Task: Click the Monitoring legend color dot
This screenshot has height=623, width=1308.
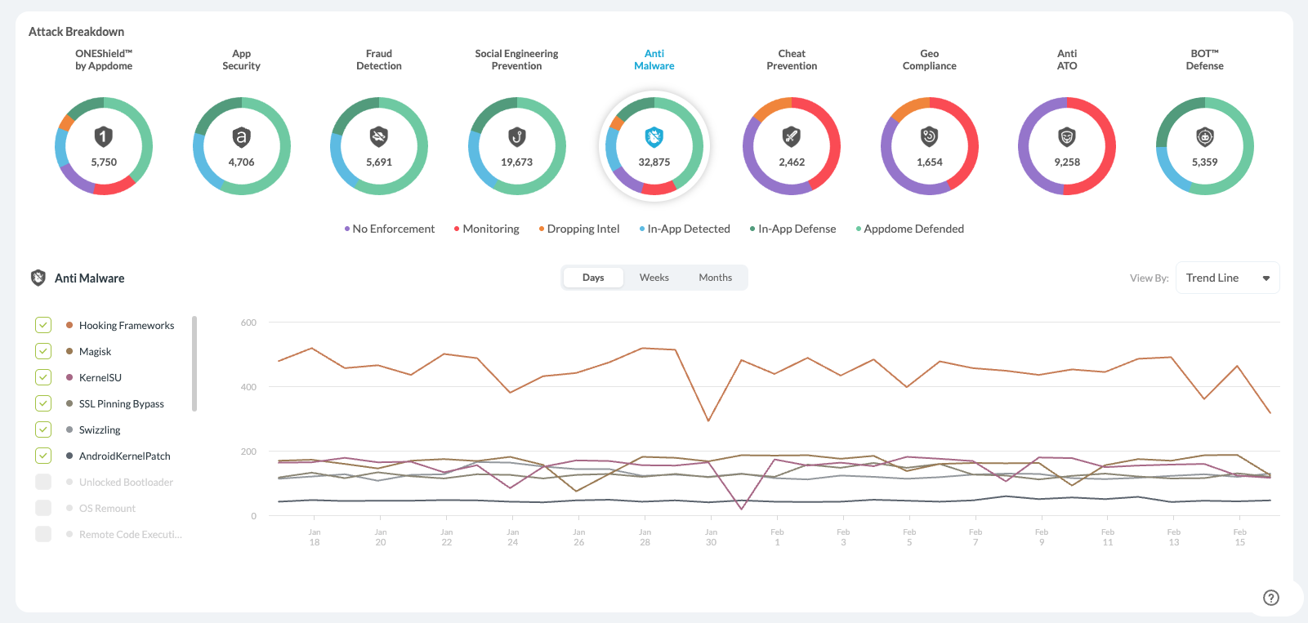Action: pos(457,229)
